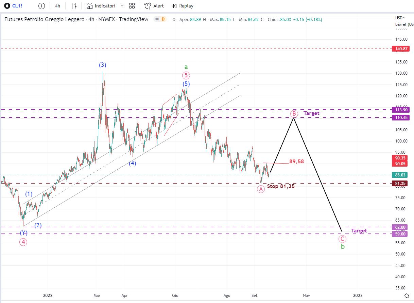The height and width of the screenshot is (303, 414).
Task: Click the Nov month label on time axis
Action: (307, 296)
